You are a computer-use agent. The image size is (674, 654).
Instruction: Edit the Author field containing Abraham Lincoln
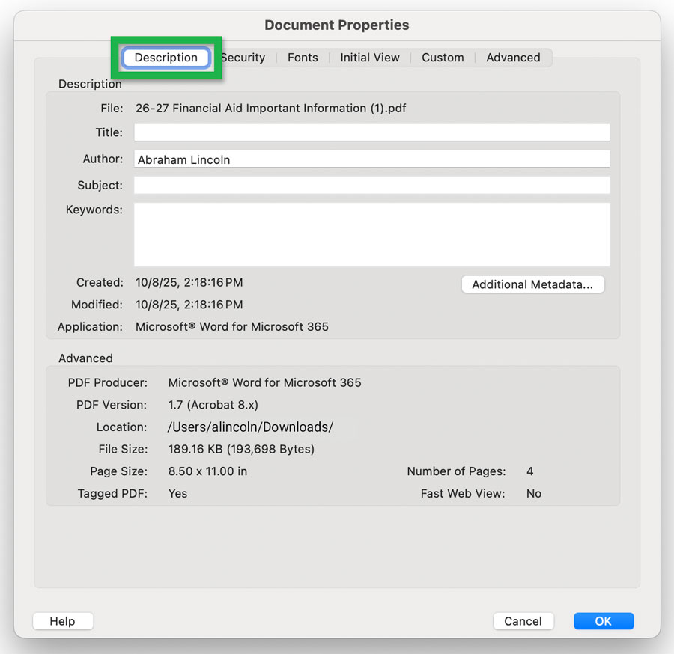click(371, 159)
